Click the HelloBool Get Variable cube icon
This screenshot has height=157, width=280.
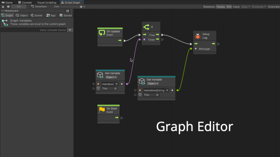[100, 75]
